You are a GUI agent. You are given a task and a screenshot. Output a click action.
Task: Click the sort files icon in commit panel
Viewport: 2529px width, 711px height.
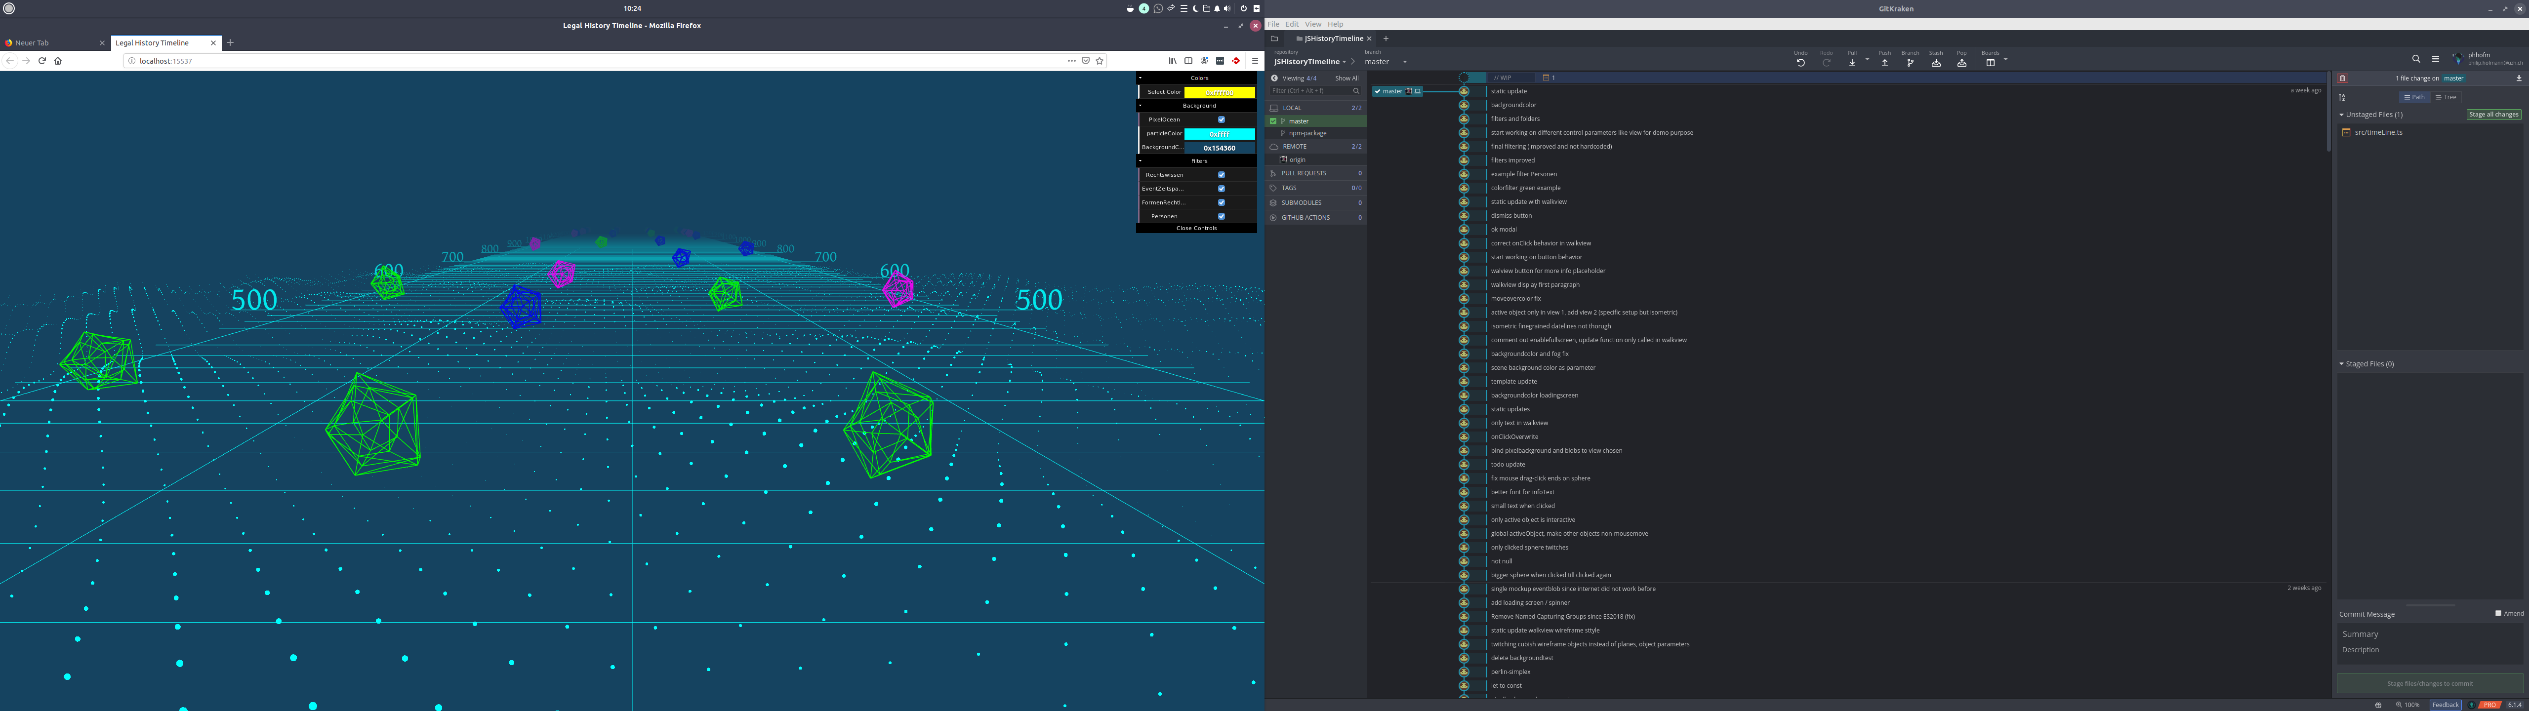coord(2342,97)
